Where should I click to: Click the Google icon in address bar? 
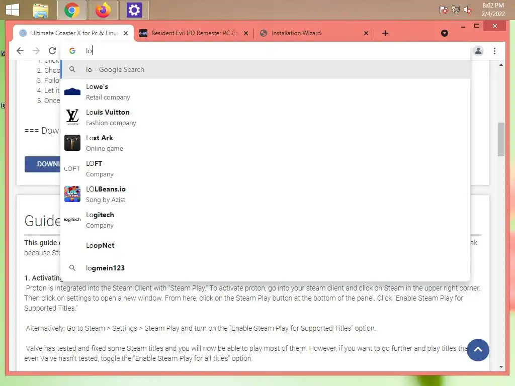(72, 51)
